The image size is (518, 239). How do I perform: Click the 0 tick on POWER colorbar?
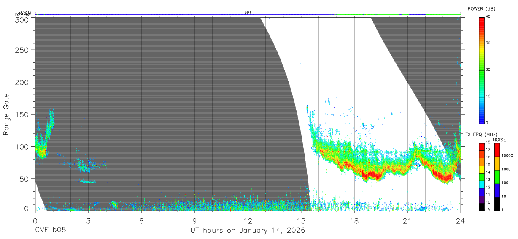click(487, 123)
